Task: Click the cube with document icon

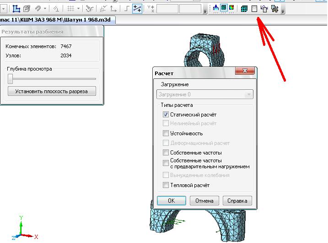Action: [264, 9]
